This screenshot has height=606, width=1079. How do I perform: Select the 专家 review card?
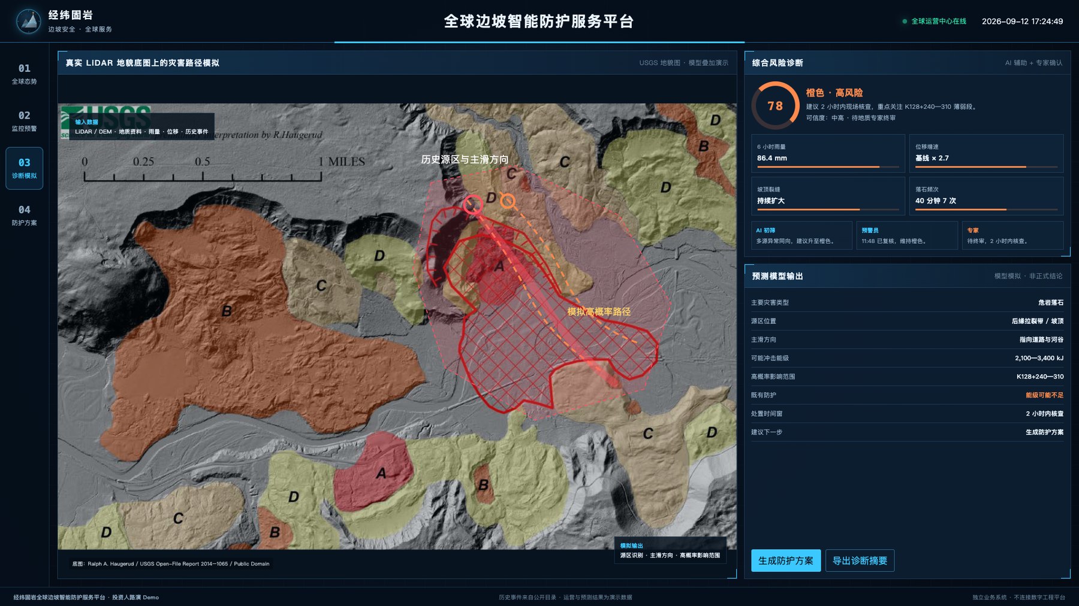(x=1012, y=235)
